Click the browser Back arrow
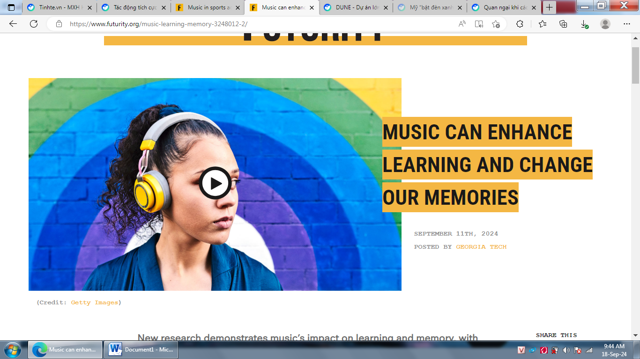This screenshot has height=359, width=640. click(13, 24)
